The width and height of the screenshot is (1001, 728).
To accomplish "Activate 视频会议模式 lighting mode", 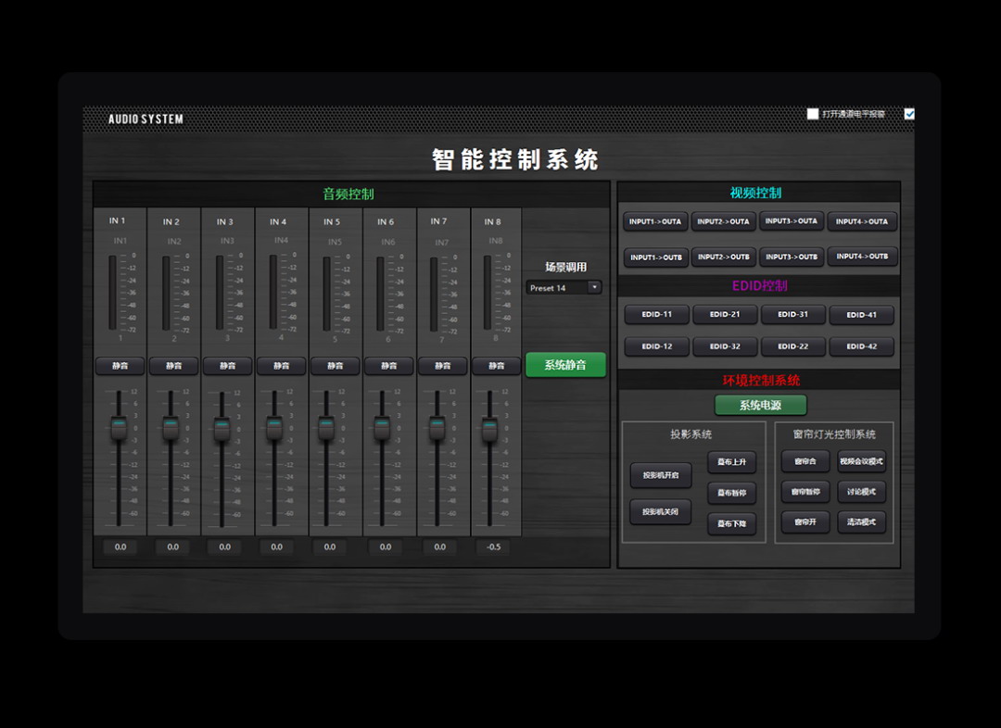I will tap(861, 461).
